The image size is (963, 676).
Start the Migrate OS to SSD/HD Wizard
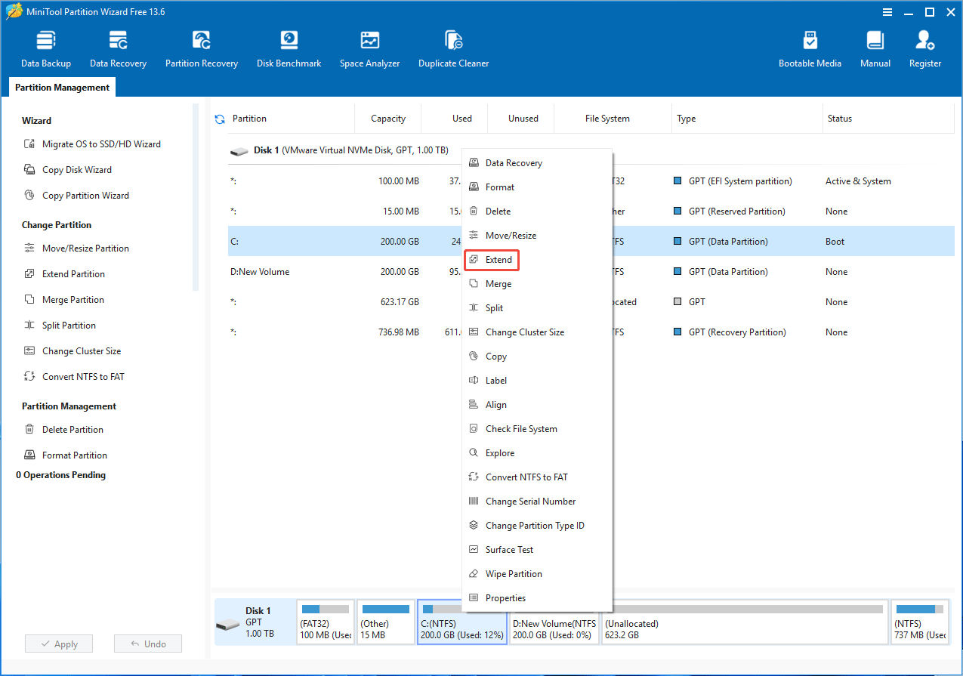[x=92, y=144]
